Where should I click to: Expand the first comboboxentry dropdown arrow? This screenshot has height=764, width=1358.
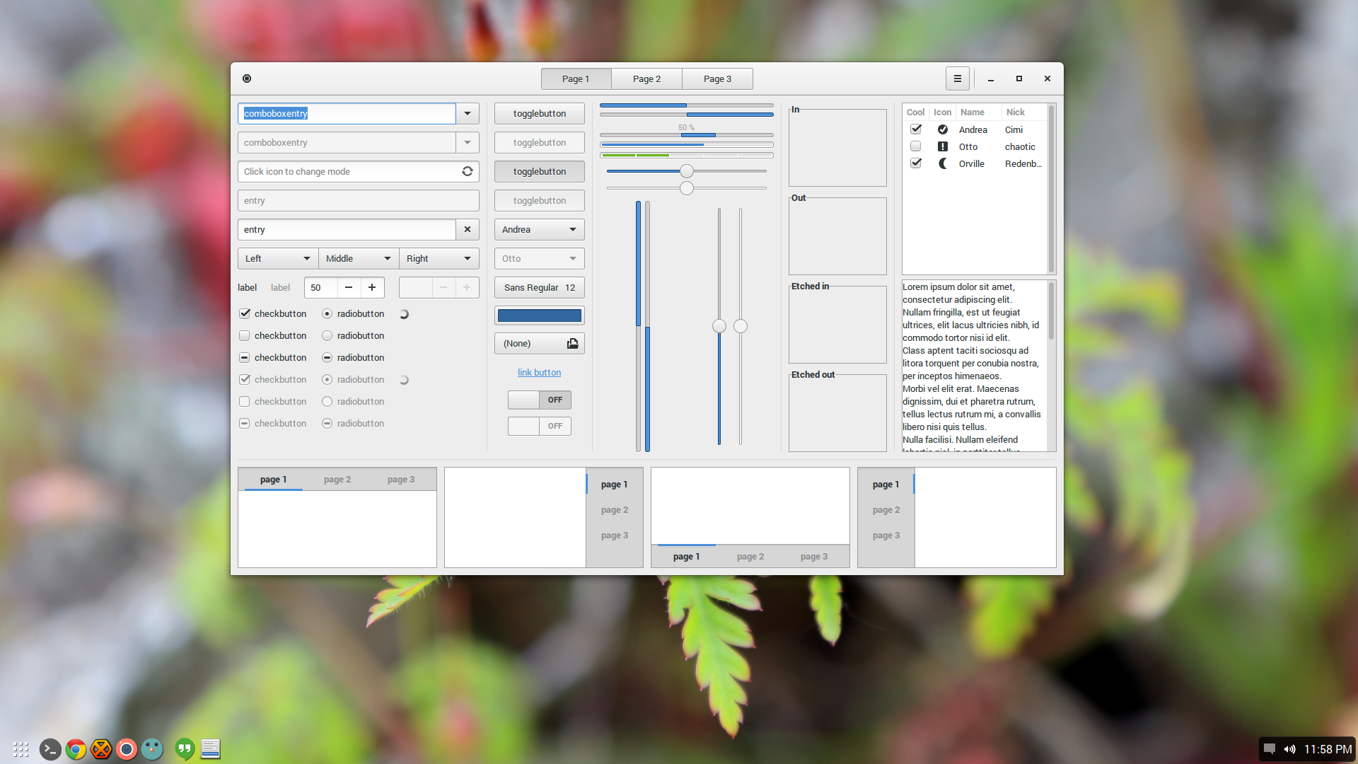tap(468, 113)
